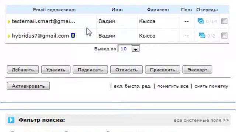
Task: Click the Отписать button
Action: 126,70
